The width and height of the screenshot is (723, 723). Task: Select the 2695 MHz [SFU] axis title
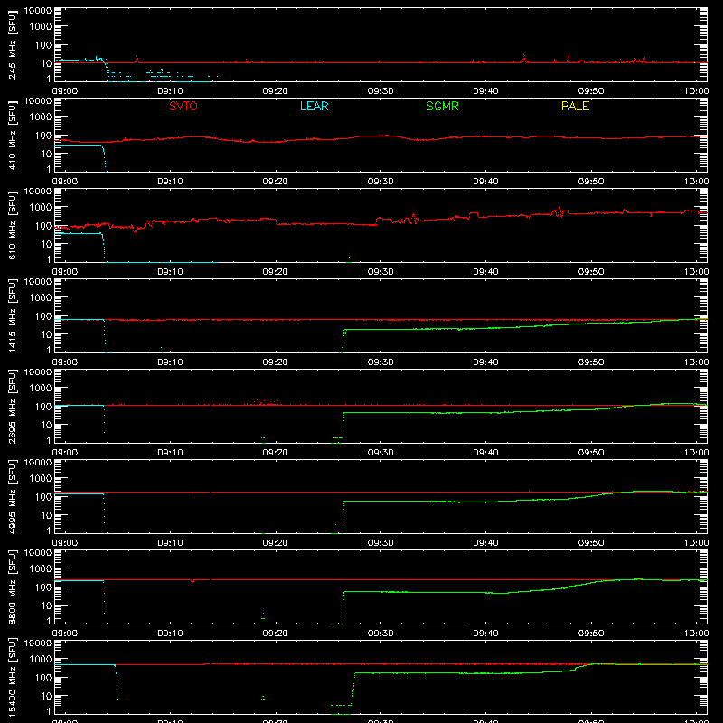pyautogui.click(x=13, y=407)
